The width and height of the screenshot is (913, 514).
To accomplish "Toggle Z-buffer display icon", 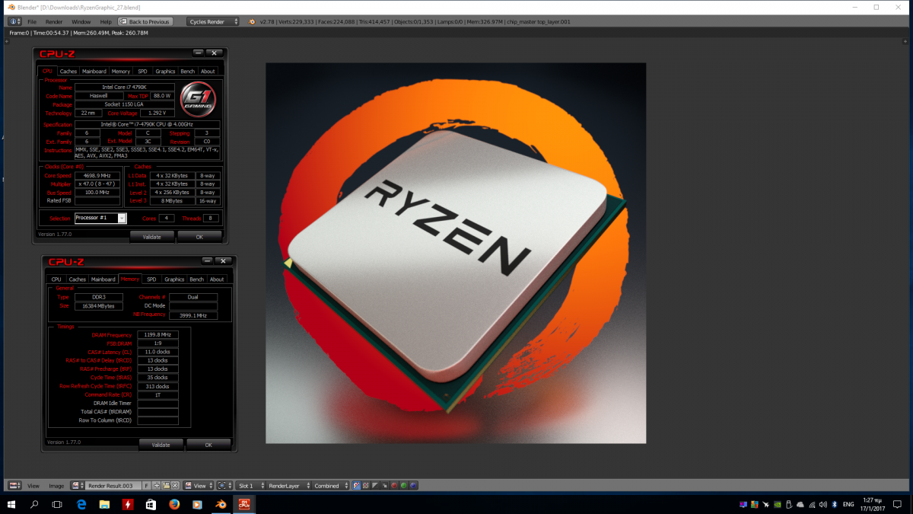I will pyautogui.click(x=384, y=486).
